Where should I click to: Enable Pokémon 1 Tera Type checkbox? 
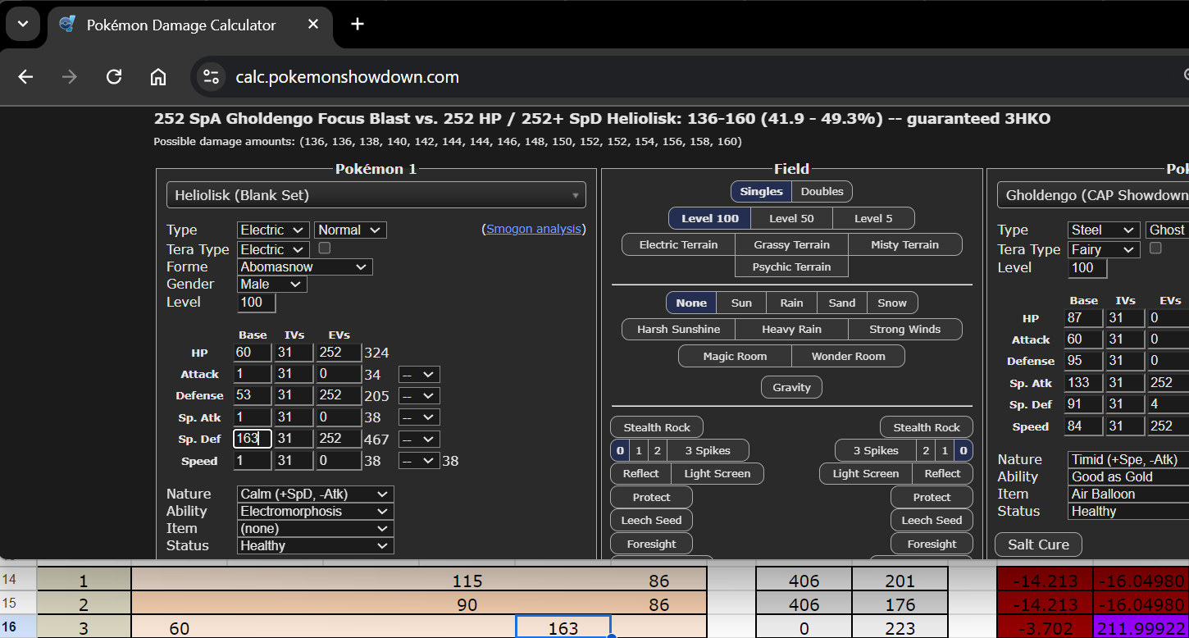pos(324,248)
